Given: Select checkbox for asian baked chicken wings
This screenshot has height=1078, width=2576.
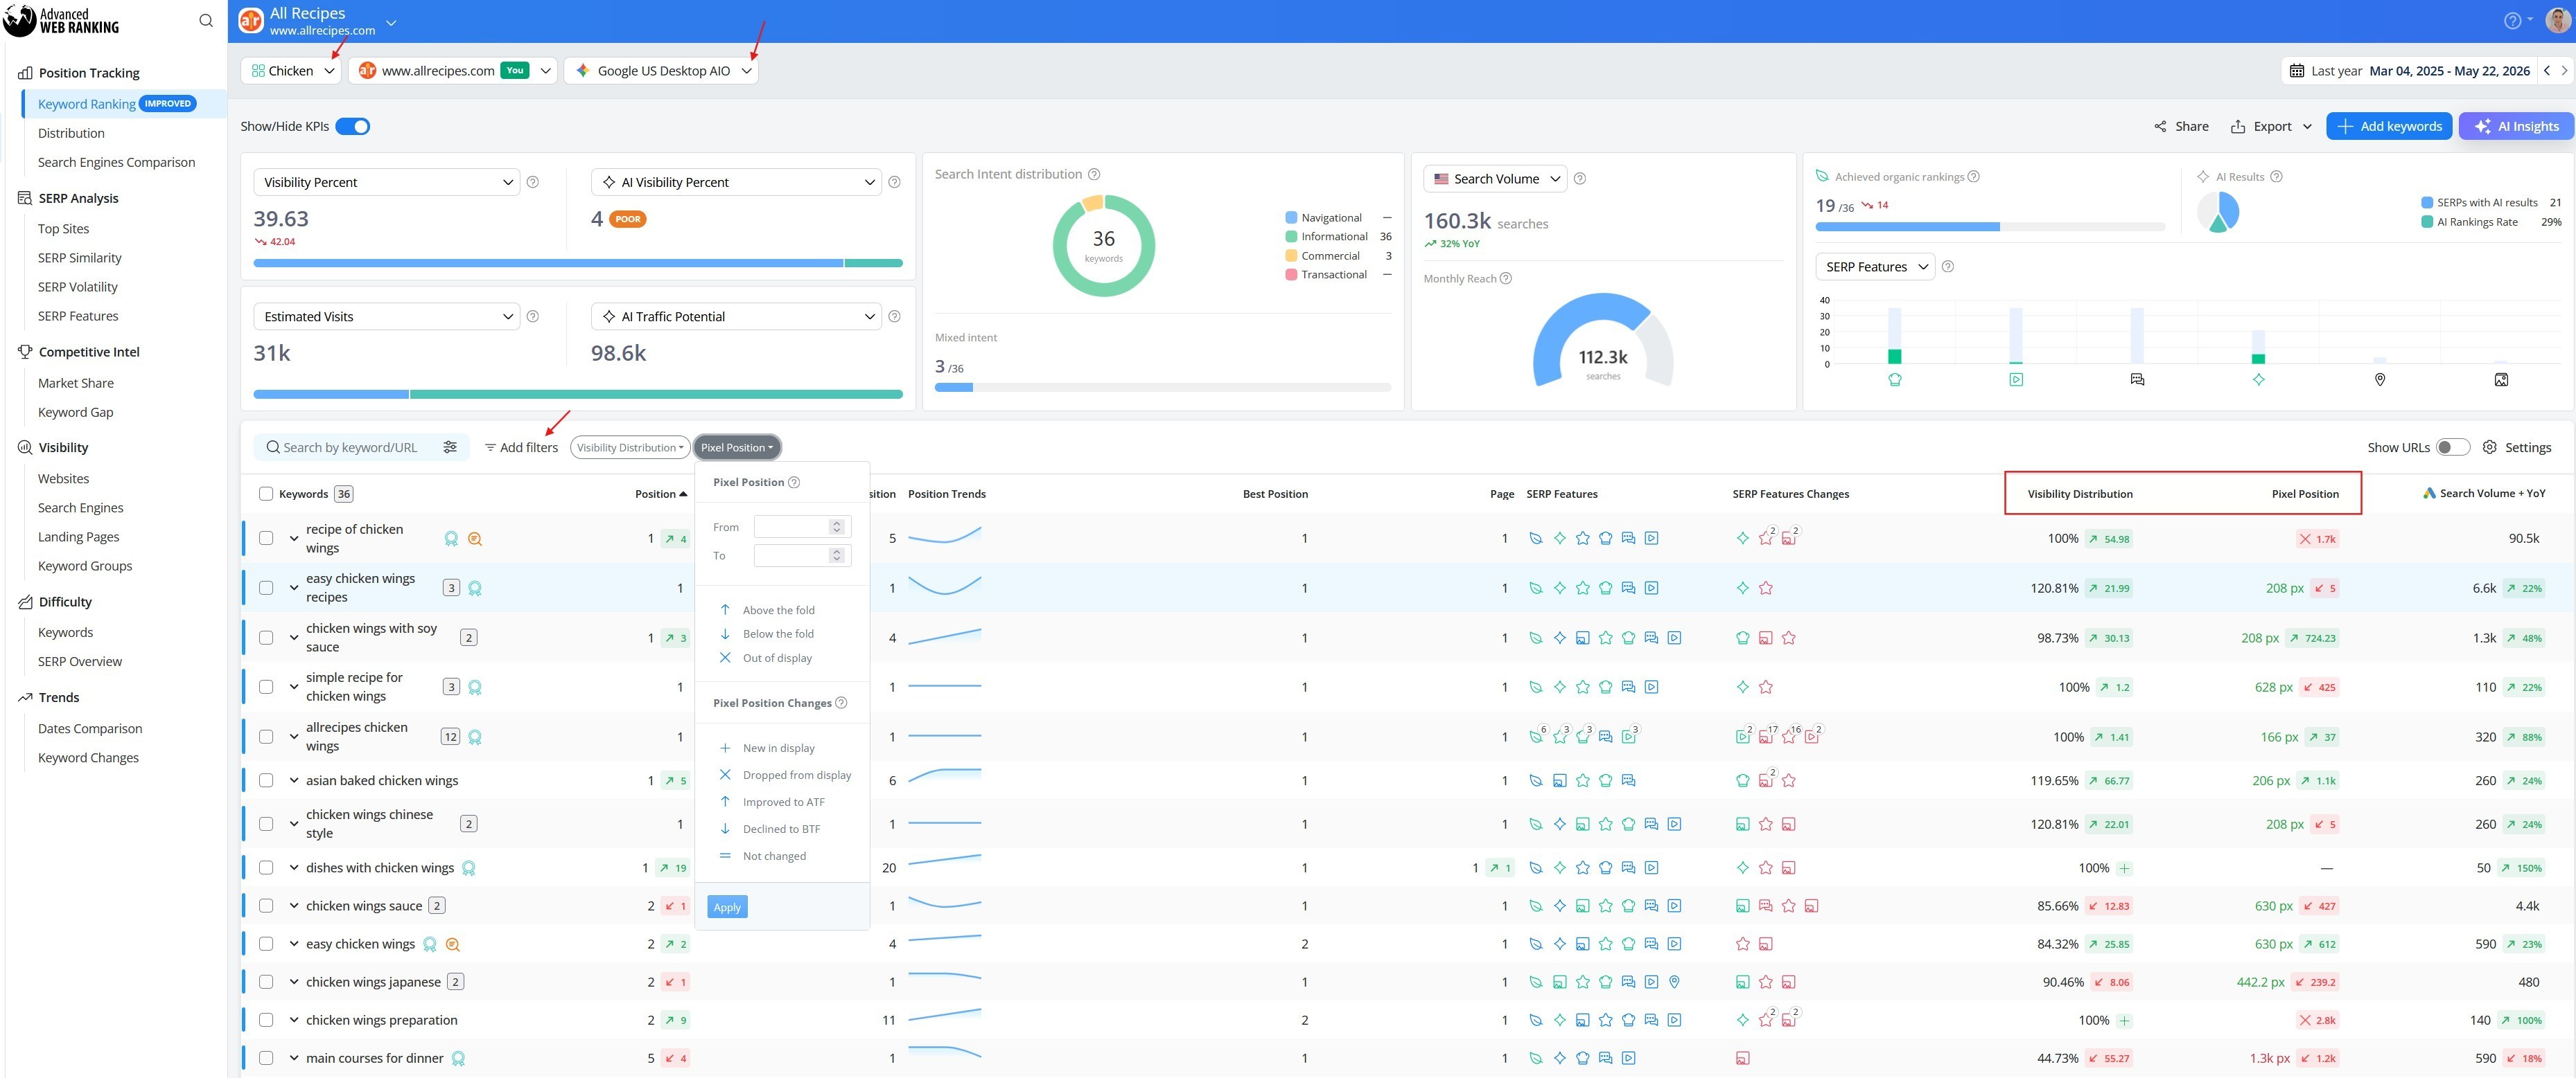Looking at the screenshot, I should point(266,780).
